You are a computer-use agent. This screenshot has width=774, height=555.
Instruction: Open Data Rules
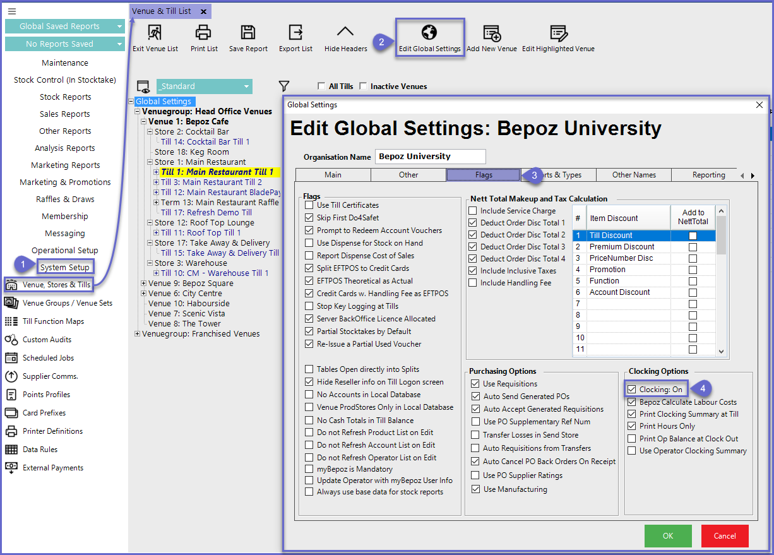pos(32,450)
